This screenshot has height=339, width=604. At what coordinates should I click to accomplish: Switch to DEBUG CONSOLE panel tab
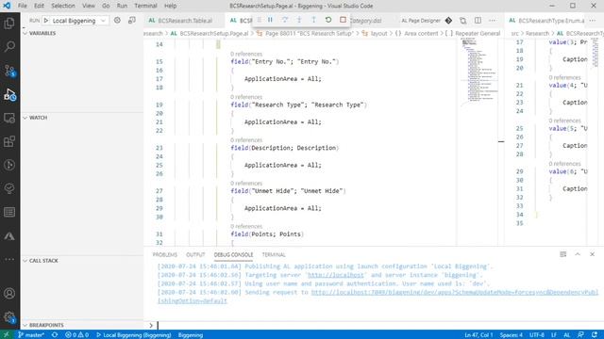233,254
